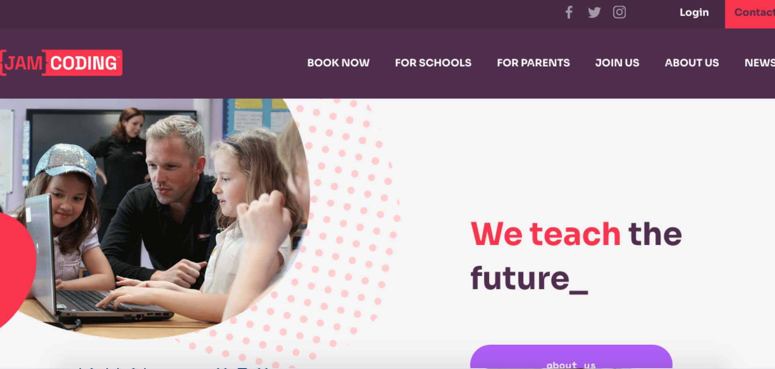Select FOR SCHOOLS in navigation

click(x=433, y=63)
